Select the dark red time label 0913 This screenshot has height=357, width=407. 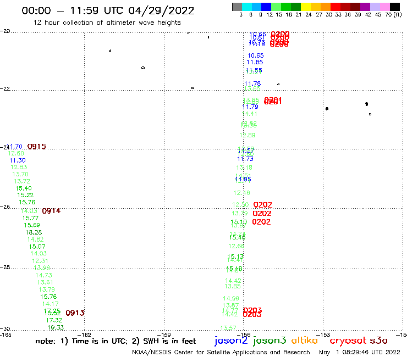pos(75,313)
